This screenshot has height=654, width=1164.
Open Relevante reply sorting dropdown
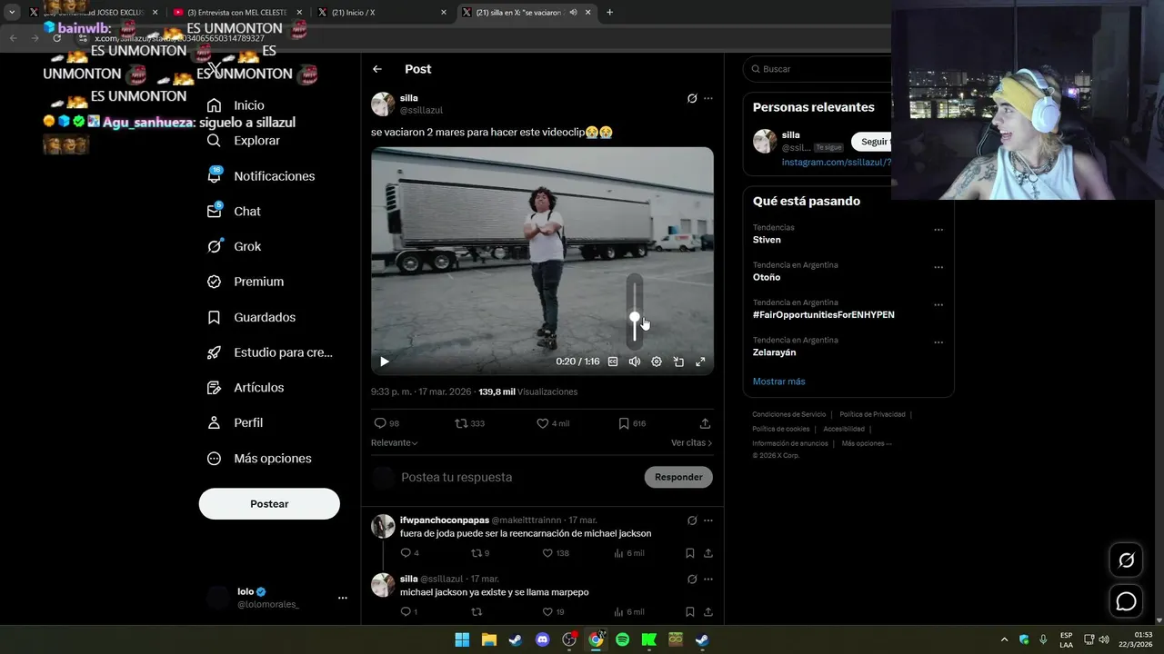[x=395, y=442]
